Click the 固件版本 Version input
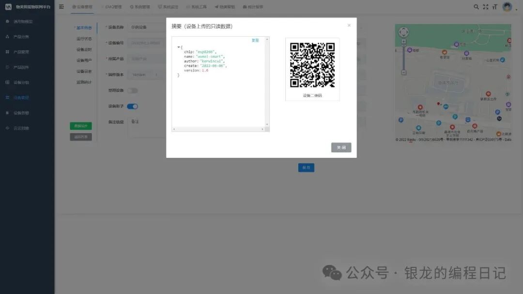Screen dimensions: 523x294 coord(147,74)
